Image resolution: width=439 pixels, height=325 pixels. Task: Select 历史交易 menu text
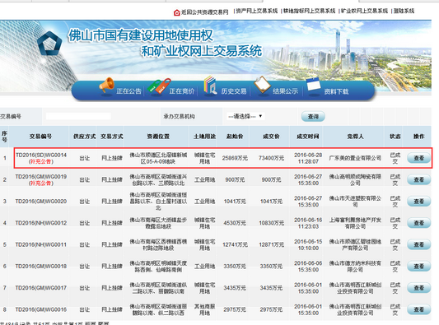pyautogui.click(x=234, y=91)
